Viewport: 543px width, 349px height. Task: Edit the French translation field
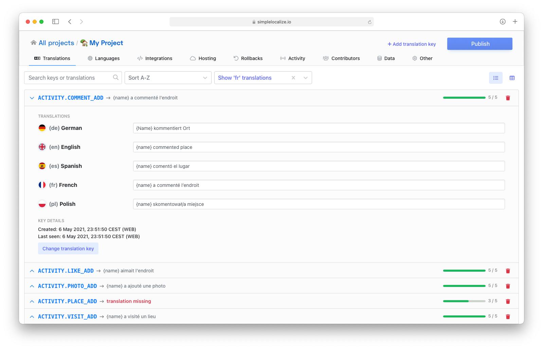click(x=319, y=185)
